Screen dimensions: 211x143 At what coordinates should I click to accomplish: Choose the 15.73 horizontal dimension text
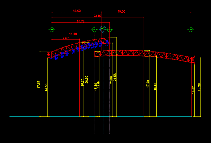(x=81, y=21)
